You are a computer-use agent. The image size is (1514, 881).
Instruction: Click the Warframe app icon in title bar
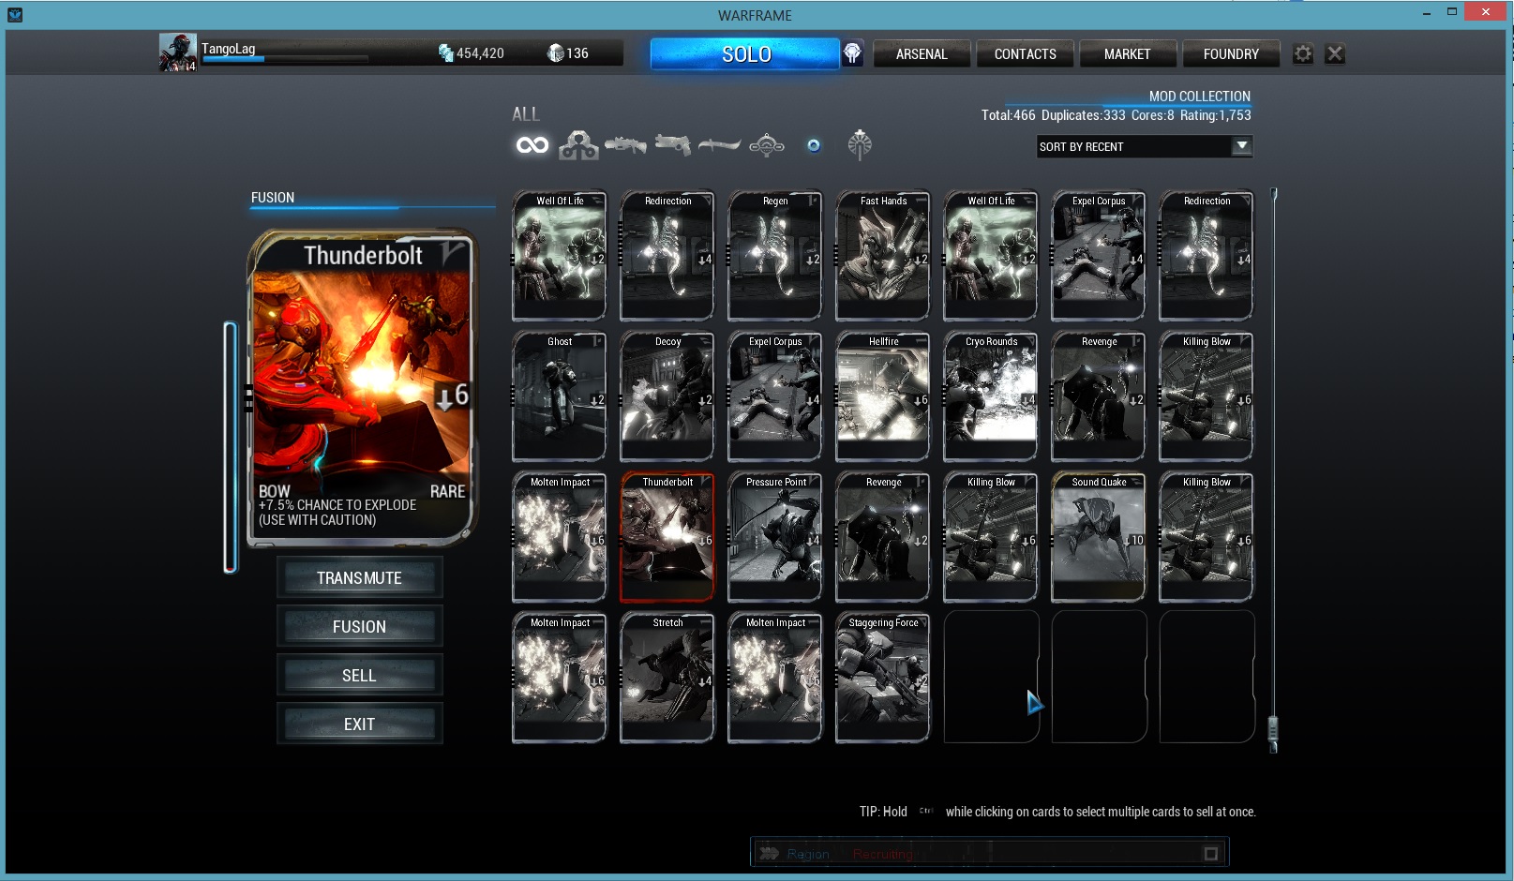tap(14, 15)
